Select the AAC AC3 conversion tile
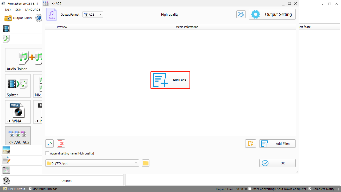This screenshot has height=192, width=341. point(18,135)
